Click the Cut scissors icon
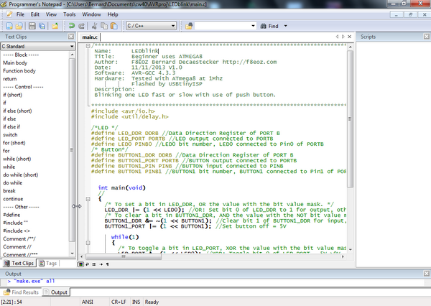This screenshot has width=431, height=306. 93,26
